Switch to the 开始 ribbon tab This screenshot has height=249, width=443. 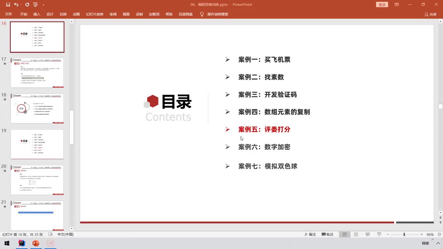(24, 14)
